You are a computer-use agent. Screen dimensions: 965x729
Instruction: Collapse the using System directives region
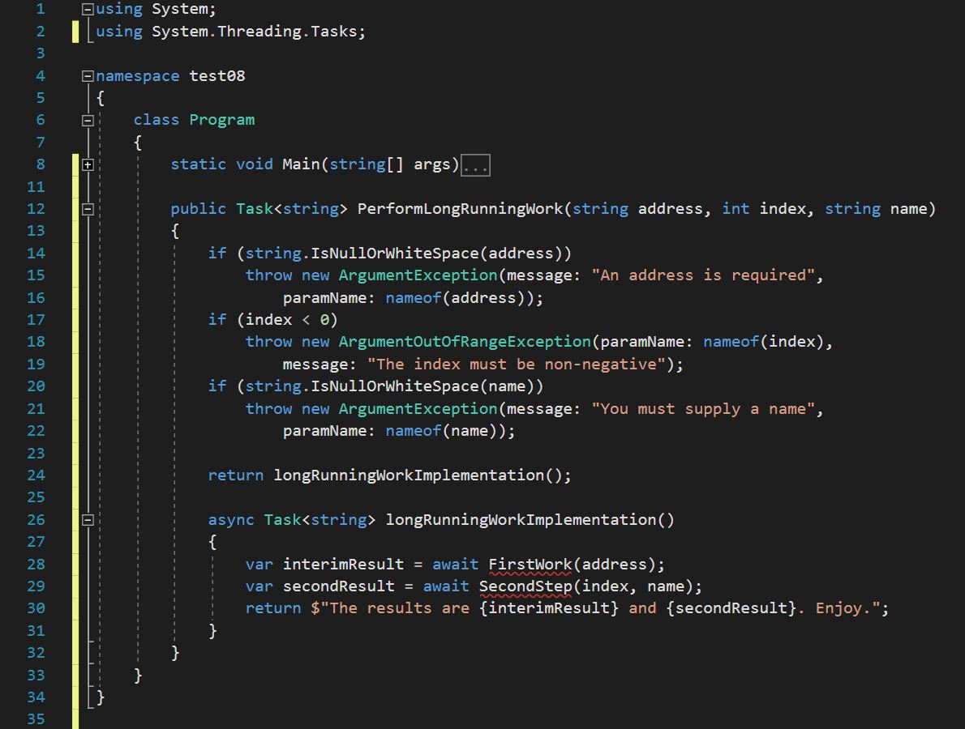87,9
